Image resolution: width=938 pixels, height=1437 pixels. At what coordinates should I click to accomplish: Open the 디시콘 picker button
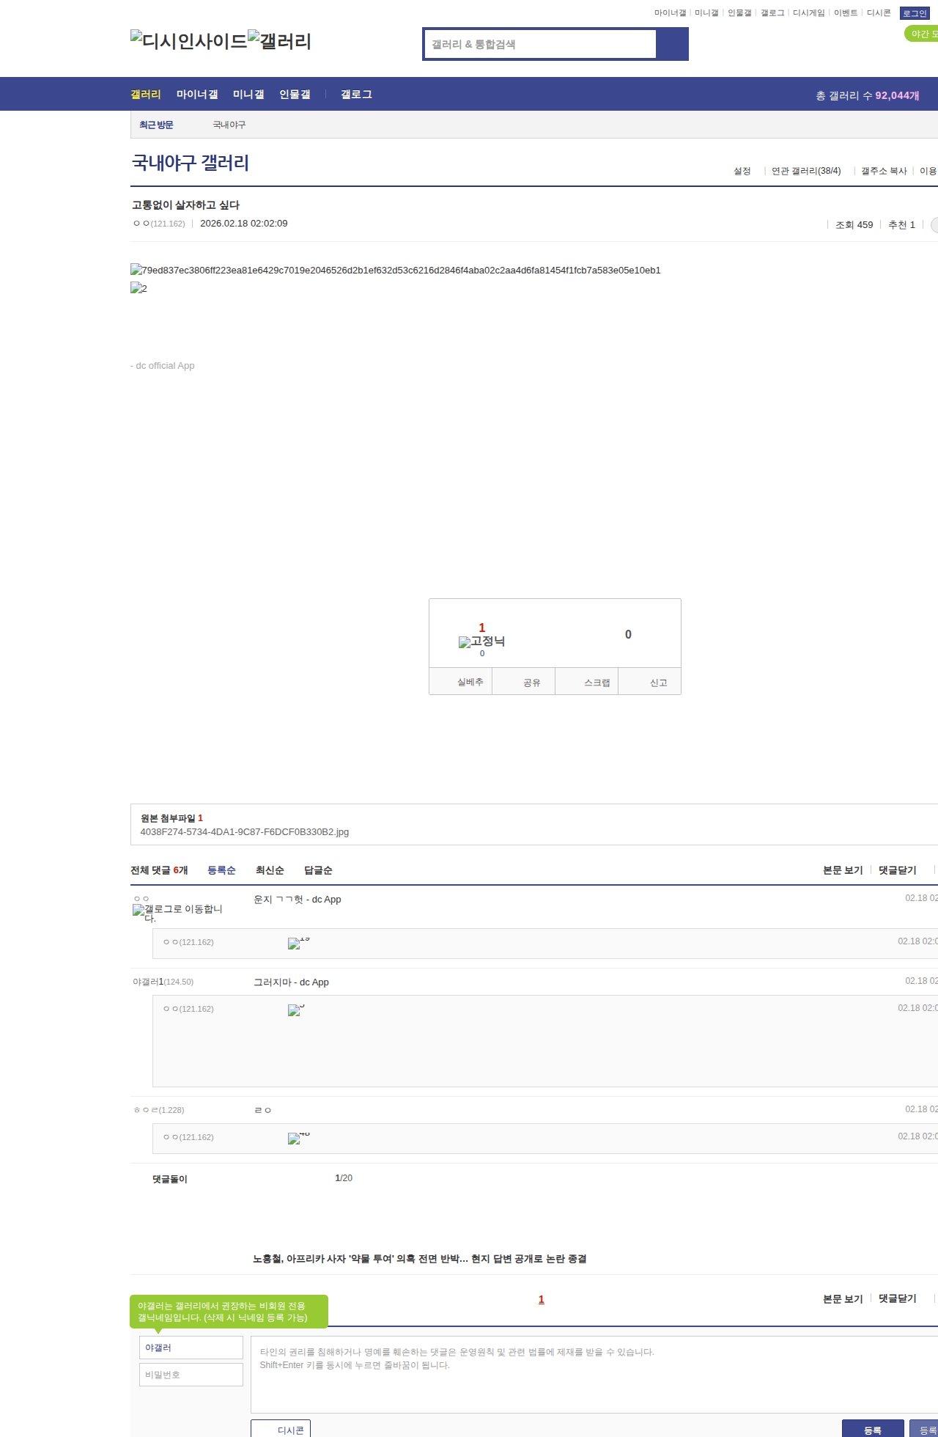pyautogui.click(x=281, y=1429)
